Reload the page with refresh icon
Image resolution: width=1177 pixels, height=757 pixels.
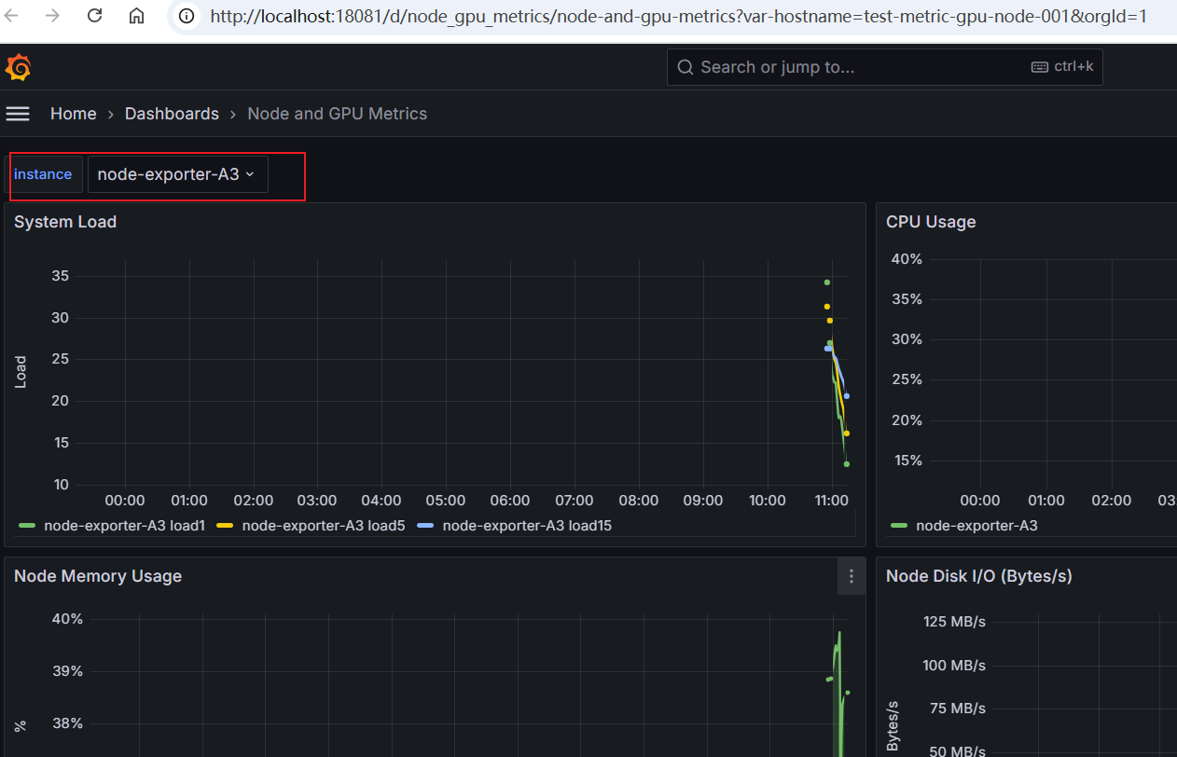pos(94,16)
